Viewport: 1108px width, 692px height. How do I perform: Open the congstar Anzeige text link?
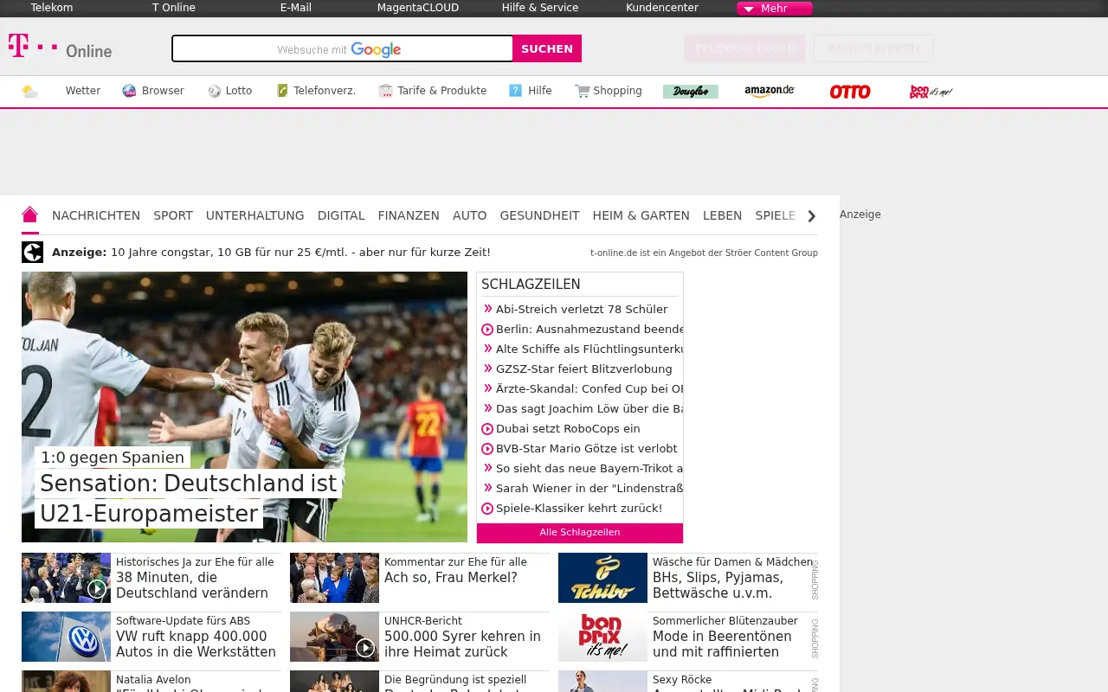(x=300, y=253)
